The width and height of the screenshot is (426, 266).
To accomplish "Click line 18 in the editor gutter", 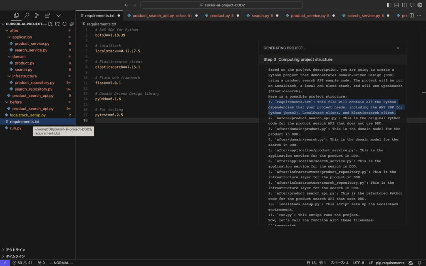I will tap(85, 120).
